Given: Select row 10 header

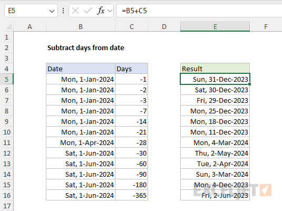Looking at the screenshot, I should coord(7,132).
